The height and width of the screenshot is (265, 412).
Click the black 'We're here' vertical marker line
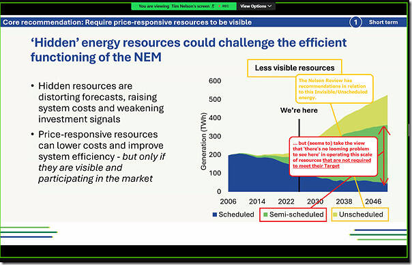click(x=299, y=155)
